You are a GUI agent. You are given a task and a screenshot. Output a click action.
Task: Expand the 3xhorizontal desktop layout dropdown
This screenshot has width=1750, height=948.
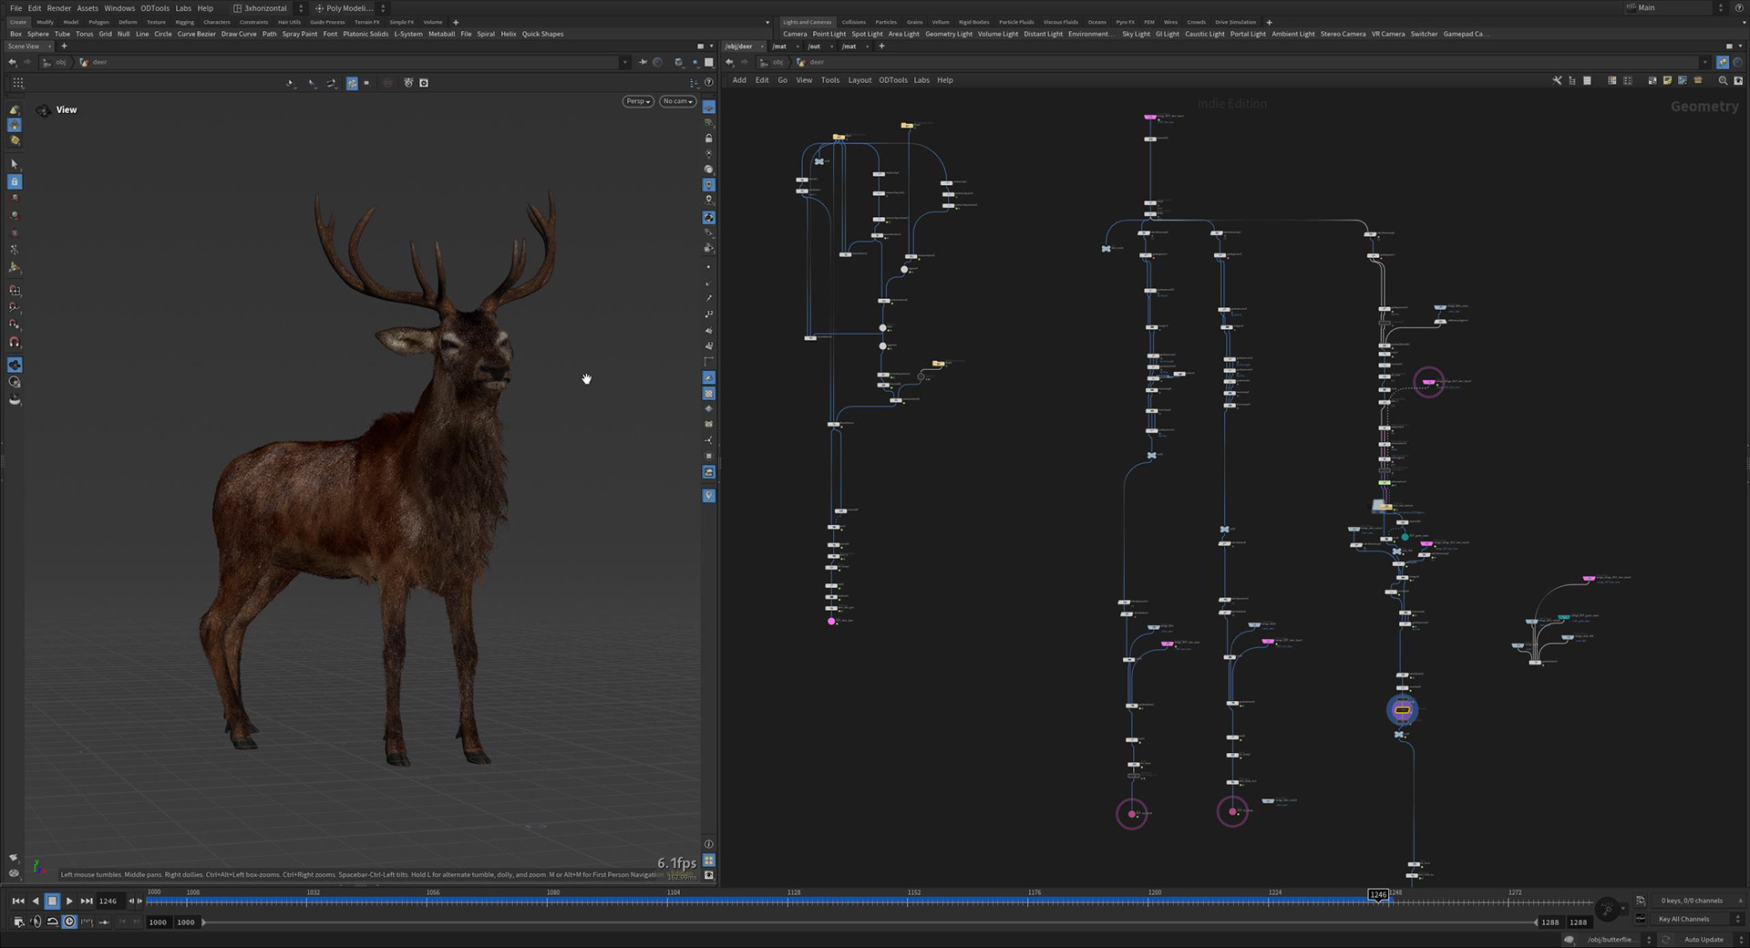pyautogui.click(x=267, y=8)
